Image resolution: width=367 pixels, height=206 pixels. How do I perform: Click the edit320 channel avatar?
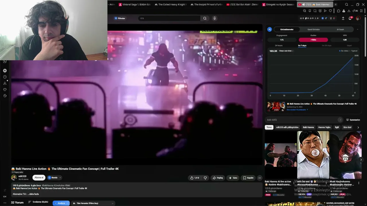[14, 178]
